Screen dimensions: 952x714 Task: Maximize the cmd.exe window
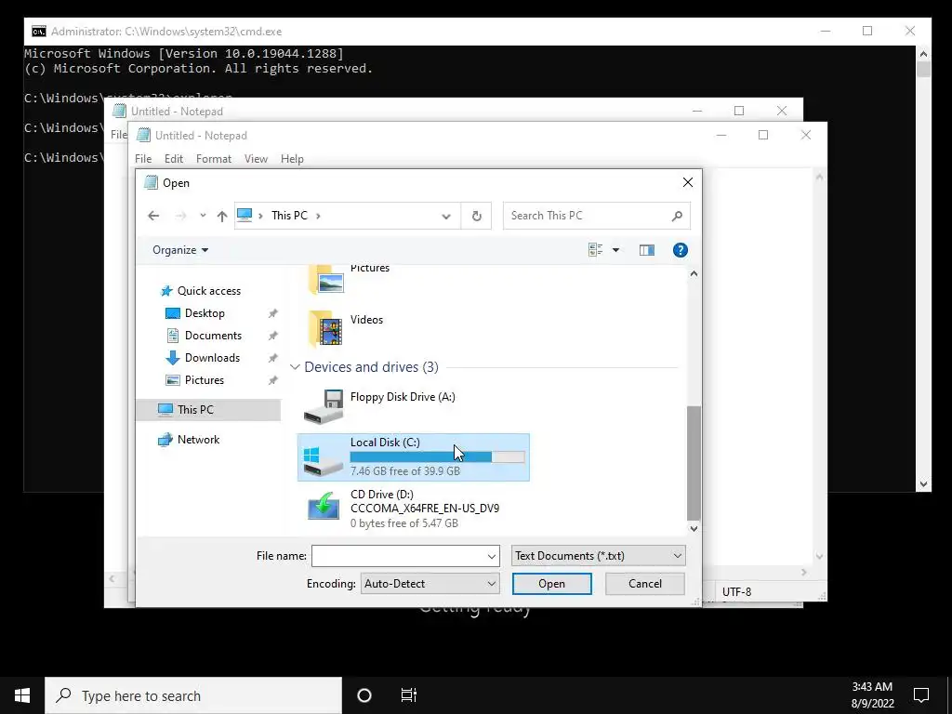click(x=867, y=31)
